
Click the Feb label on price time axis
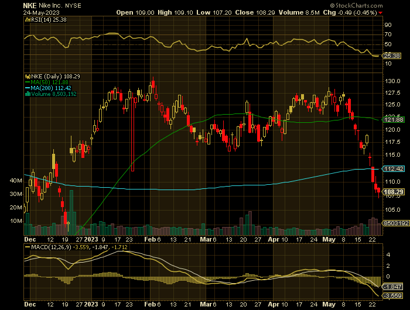pos(150,239)
